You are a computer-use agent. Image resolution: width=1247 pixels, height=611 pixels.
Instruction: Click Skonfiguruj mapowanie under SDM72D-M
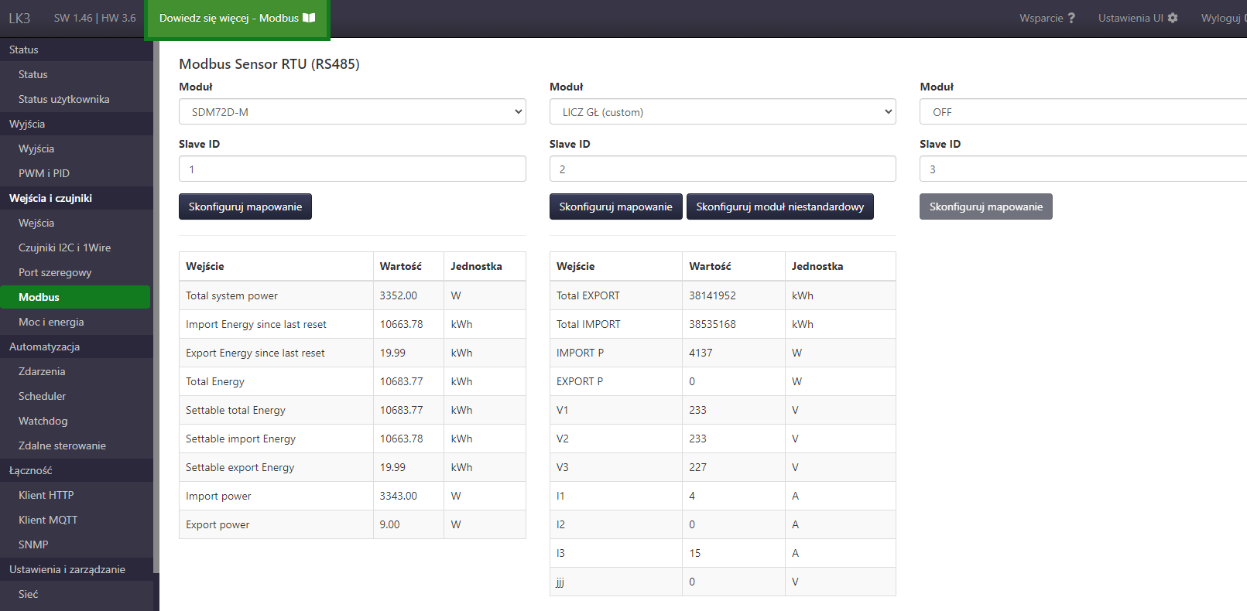(x=245, y=207)
